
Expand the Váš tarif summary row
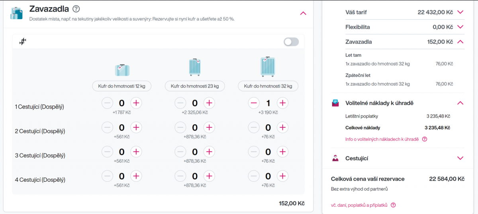460,12
